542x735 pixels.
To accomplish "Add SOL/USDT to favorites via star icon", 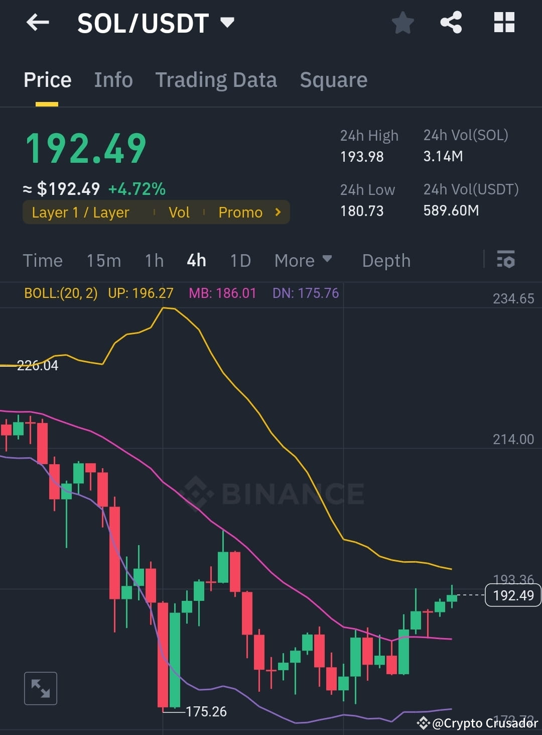I will 403,23.
